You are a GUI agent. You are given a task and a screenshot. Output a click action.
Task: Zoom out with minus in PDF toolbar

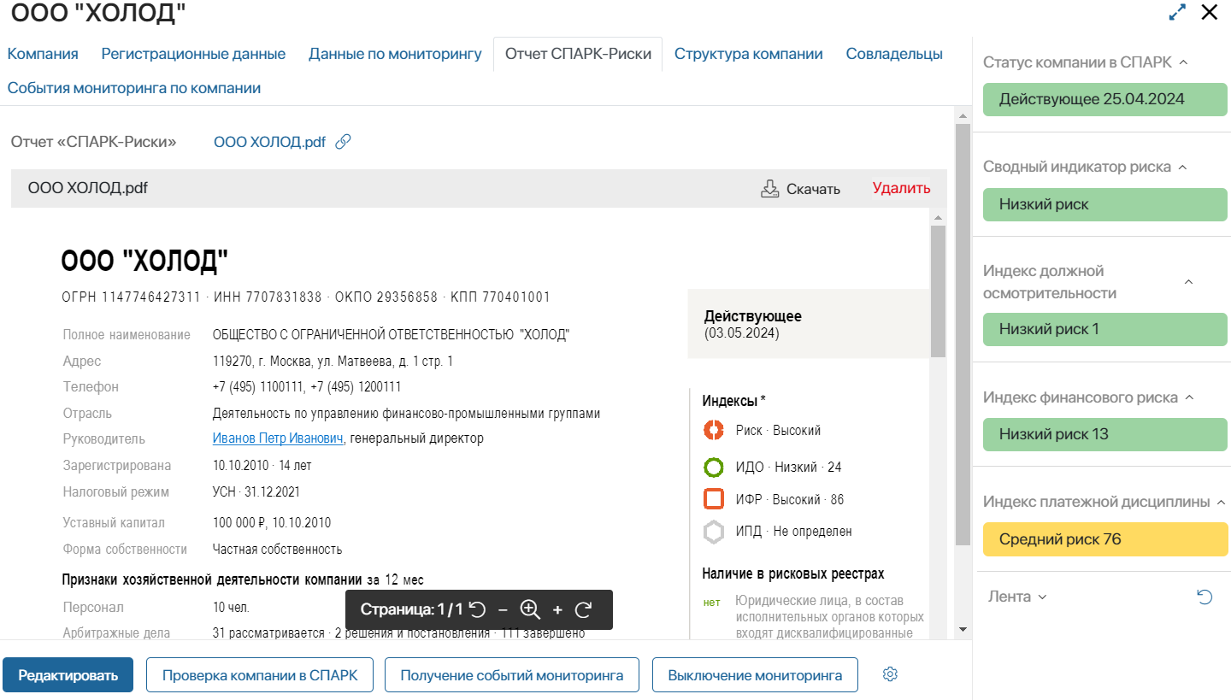click(x=503, y=609)
